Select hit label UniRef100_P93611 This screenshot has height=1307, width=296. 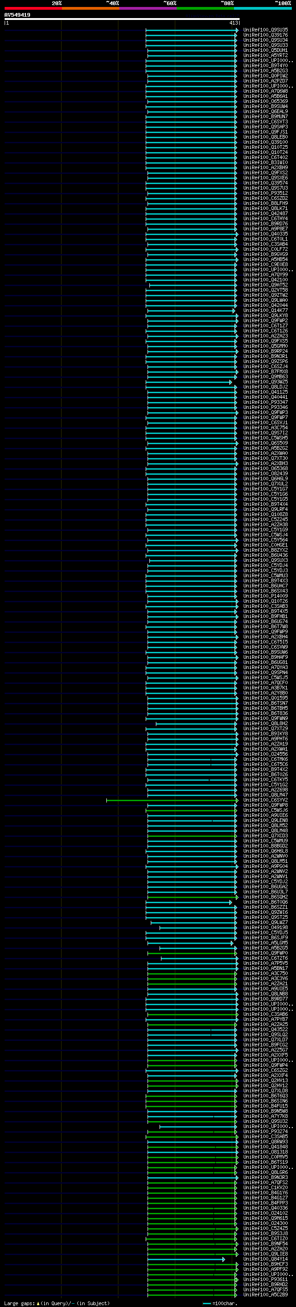point(265,1280)
